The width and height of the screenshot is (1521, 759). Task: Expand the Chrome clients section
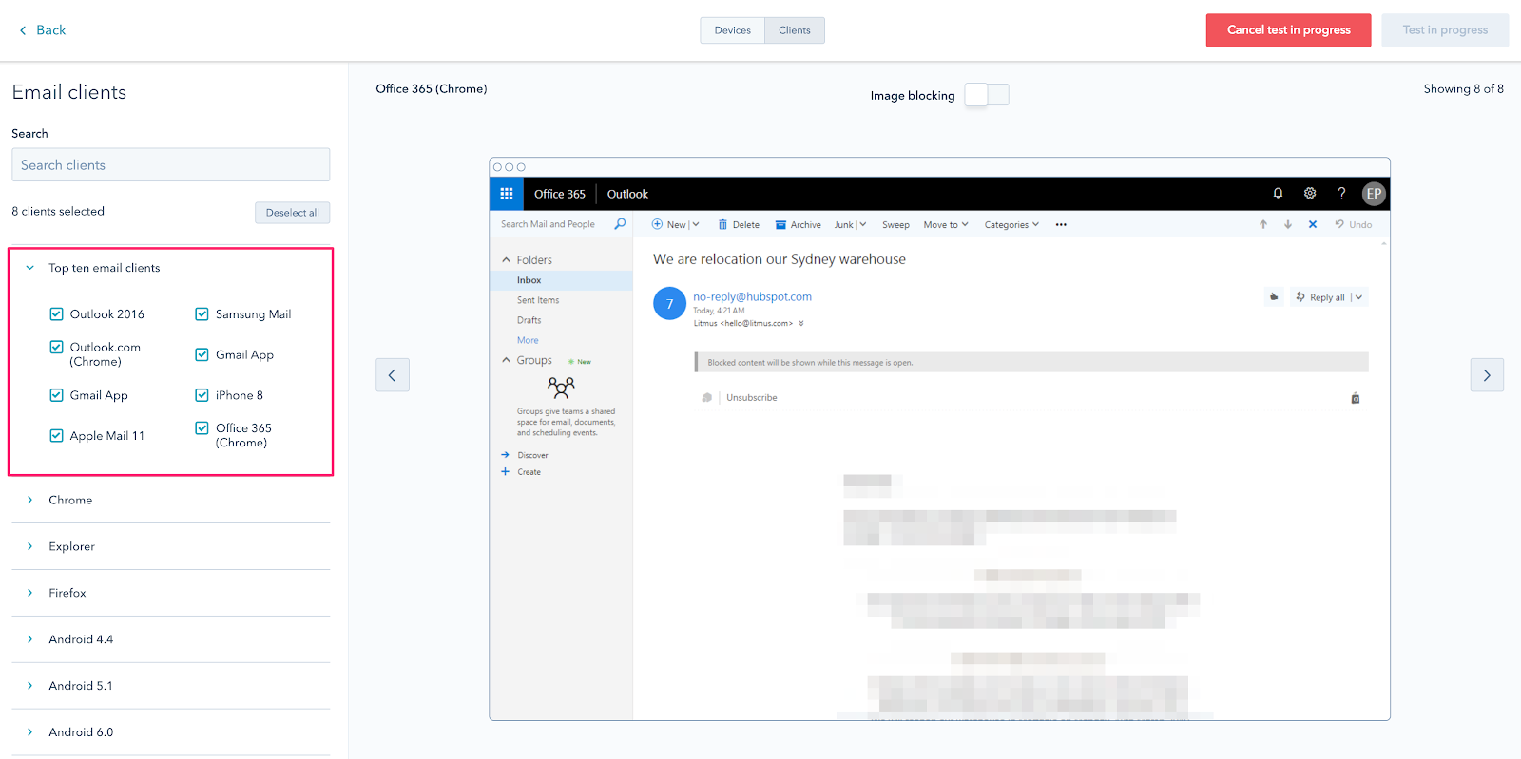tap(29, 500)
